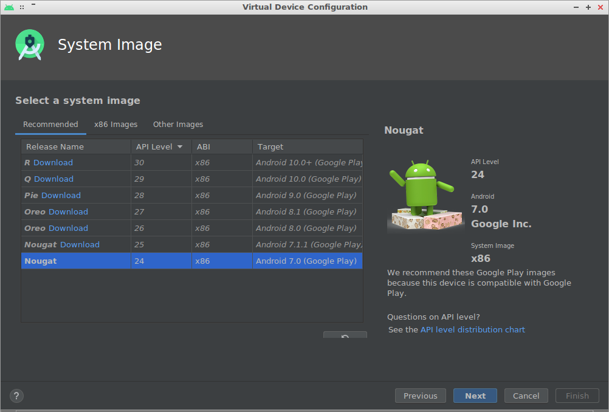The width and height of the screenshot is (609, 412).
Task: Click the Release Name column header
Action: (76, 147)
